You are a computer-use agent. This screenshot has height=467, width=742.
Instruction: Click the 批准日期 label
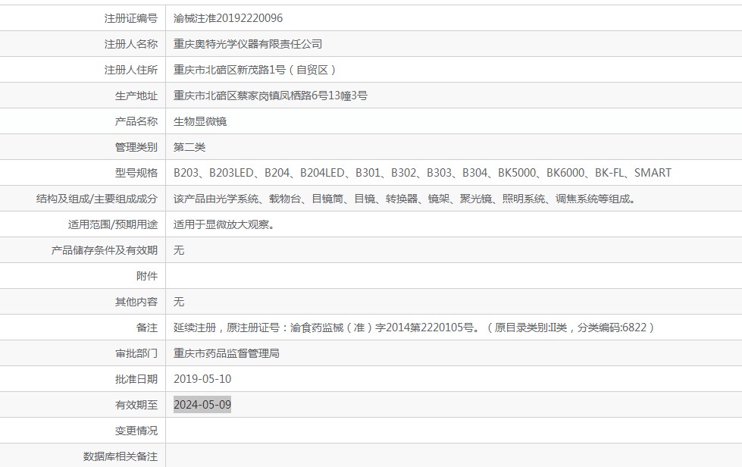(136, 379)
